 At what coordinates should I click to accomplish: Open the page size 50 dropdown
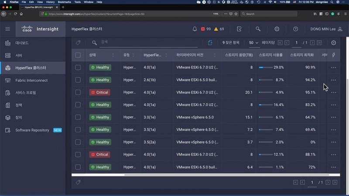(253, 43)
